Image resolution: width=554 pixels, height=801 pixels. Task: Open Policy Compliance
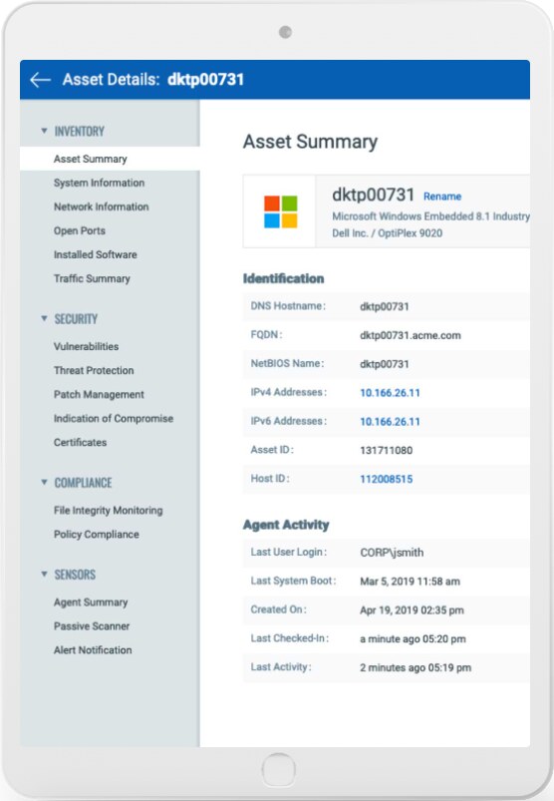click(x=97, y=535)
